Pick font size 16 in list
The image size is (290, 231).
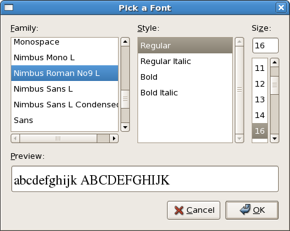pos(260,131)
